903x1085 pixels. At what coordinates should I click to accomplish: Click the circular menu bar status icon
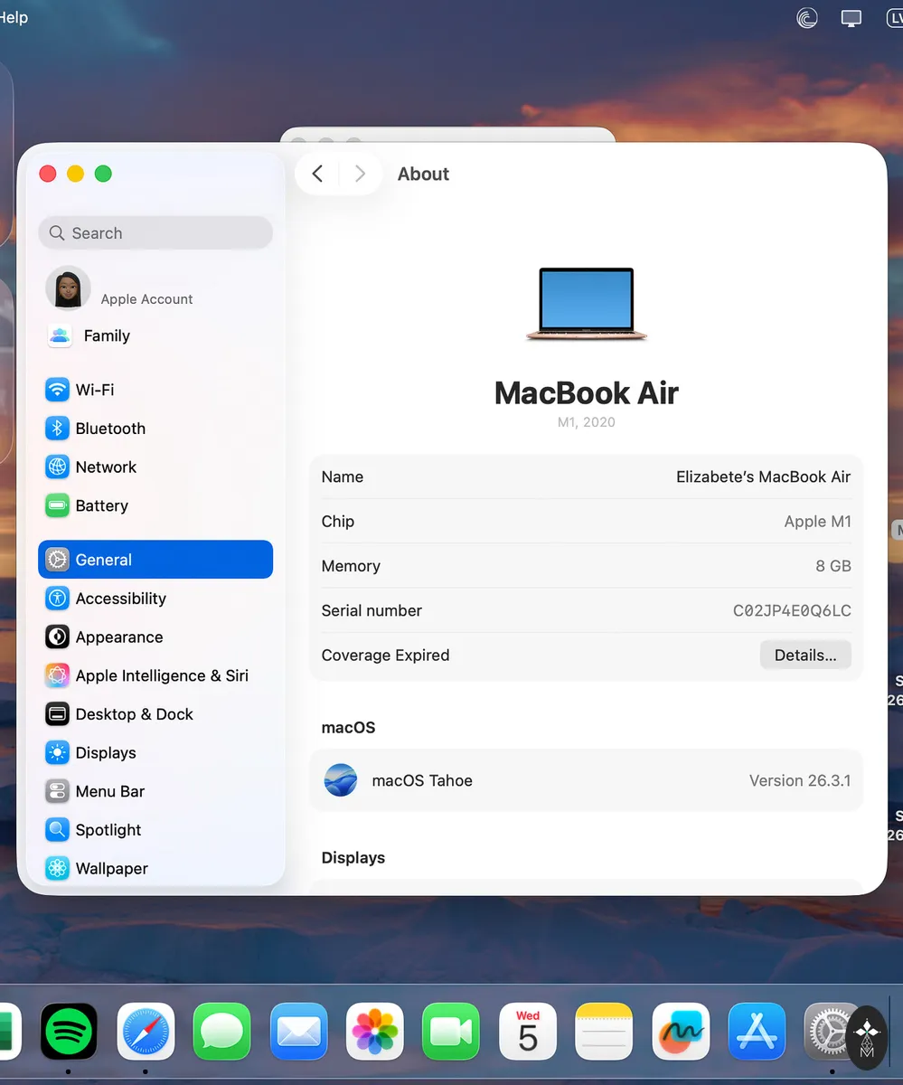click(x=807, y=18)
